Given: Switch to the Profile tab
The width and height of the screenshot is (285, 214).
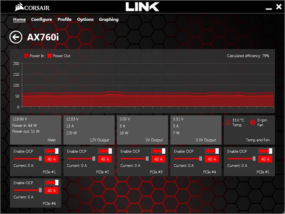Looking at the screenshot, I should point(64,20).
